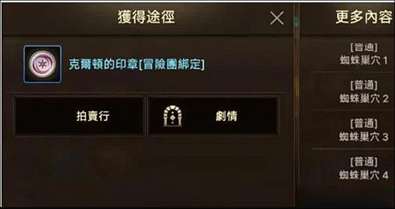Tap the [普通] tag above 蜘蛛巢穴 4

click(x=364, y=162)
